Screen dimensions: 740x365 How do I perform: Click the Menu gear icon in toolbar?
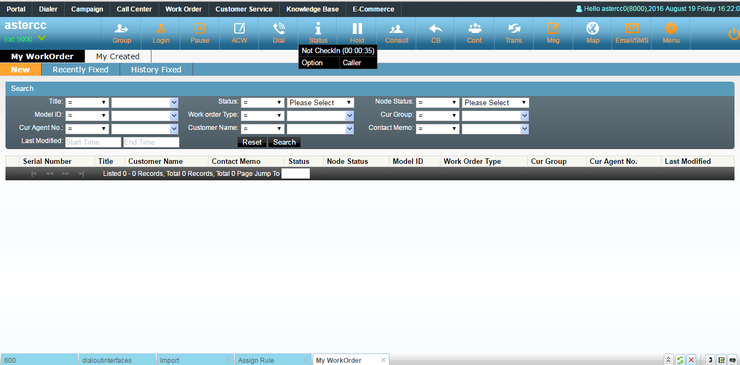671,29
